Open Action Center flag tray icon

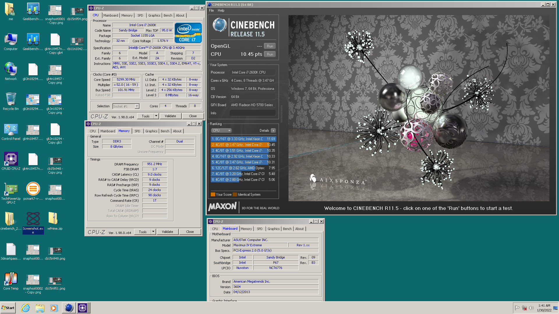point(517,308)
